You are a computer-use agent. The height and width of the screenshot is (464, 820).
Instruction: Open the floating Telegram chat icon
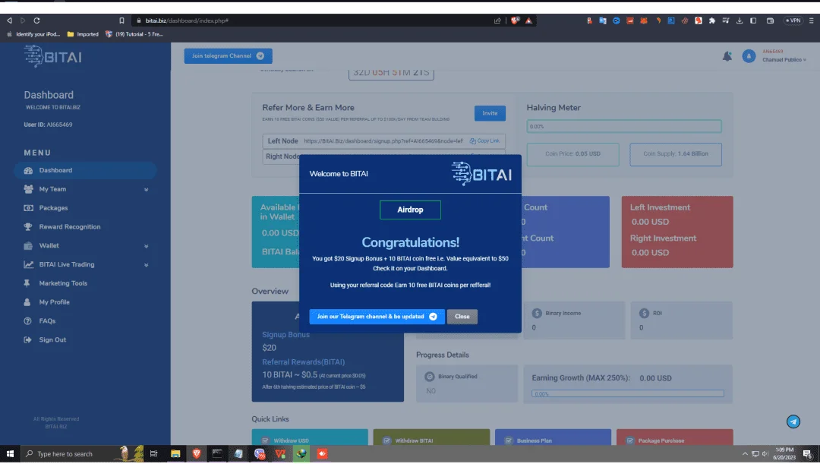click(x=793, y=421)
